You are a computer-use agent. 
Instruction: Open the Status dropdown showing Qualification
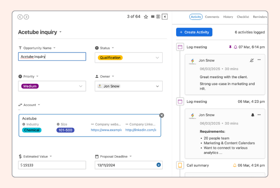pos(129,58)
